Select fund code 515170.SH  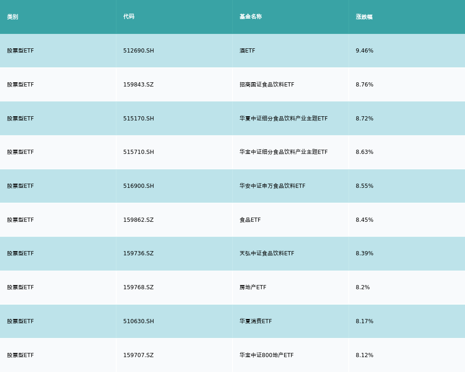tap(139, 119)
